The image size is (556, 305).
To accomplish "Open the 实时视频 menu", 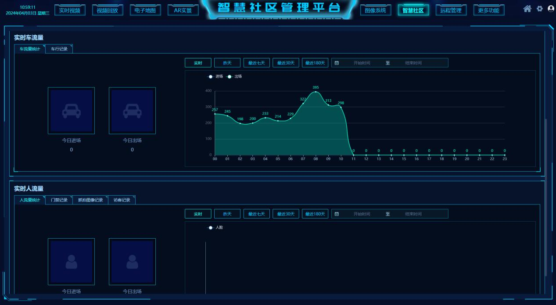I will tap(70, 10).
